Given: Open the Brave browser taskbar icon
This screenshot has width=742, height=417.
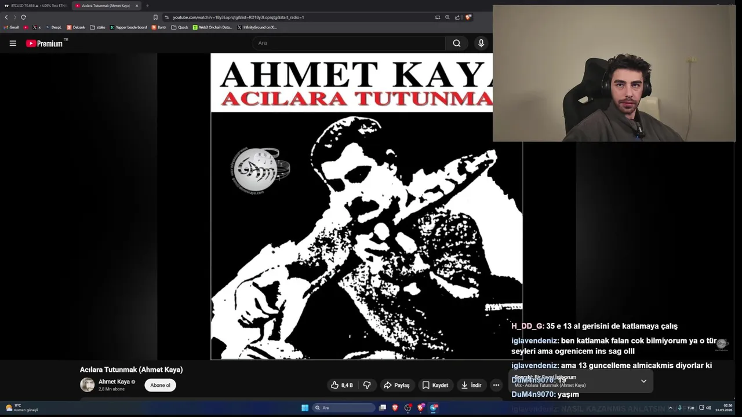Looking at the screenshot, I should click(395, 408).
